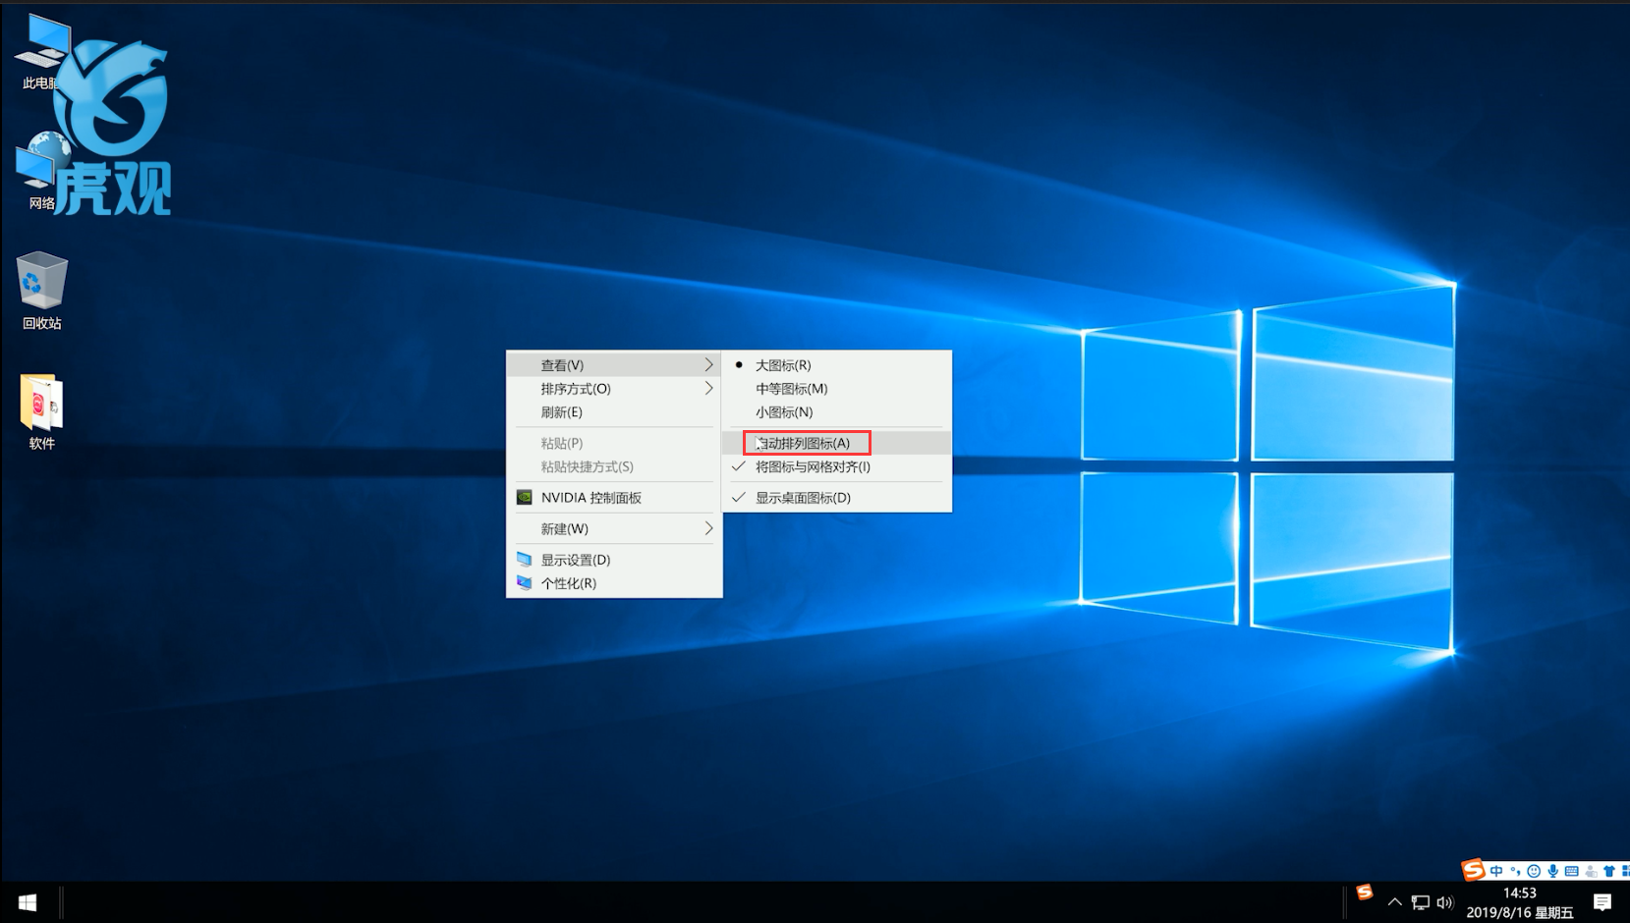Click the Sogou user account icon
1630x923 pixels.
pyautogui.click(x=1591, y=871)
